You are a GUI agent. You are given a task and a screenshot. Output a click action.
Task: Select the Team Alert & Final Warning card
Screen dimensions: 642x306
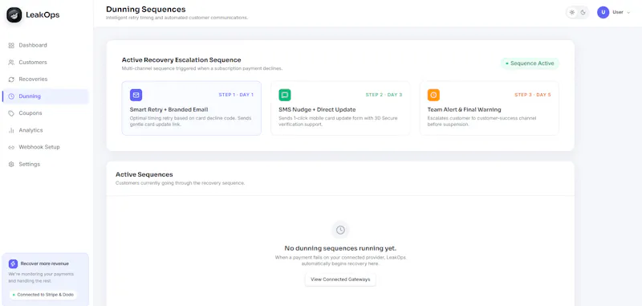pyautogui.click(x=490, y=108)
